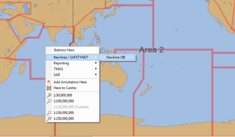
Task: Click the magnifier icon beside 1:250,000,000
Action: tap(49, 118)
